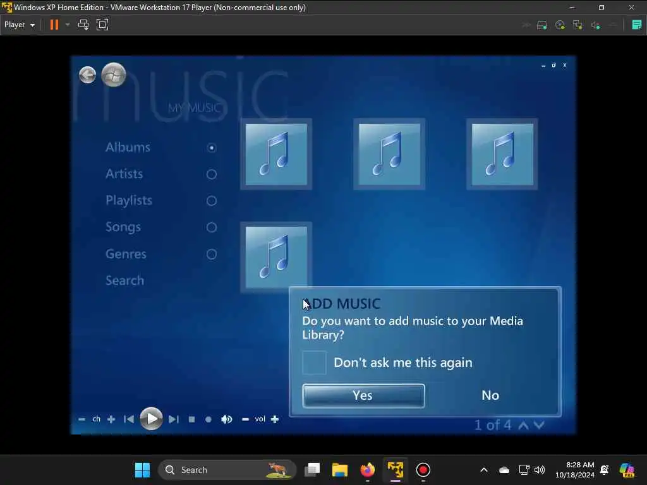
Task: Enter VMware full screen mode
Action: (x=102, y=25)
